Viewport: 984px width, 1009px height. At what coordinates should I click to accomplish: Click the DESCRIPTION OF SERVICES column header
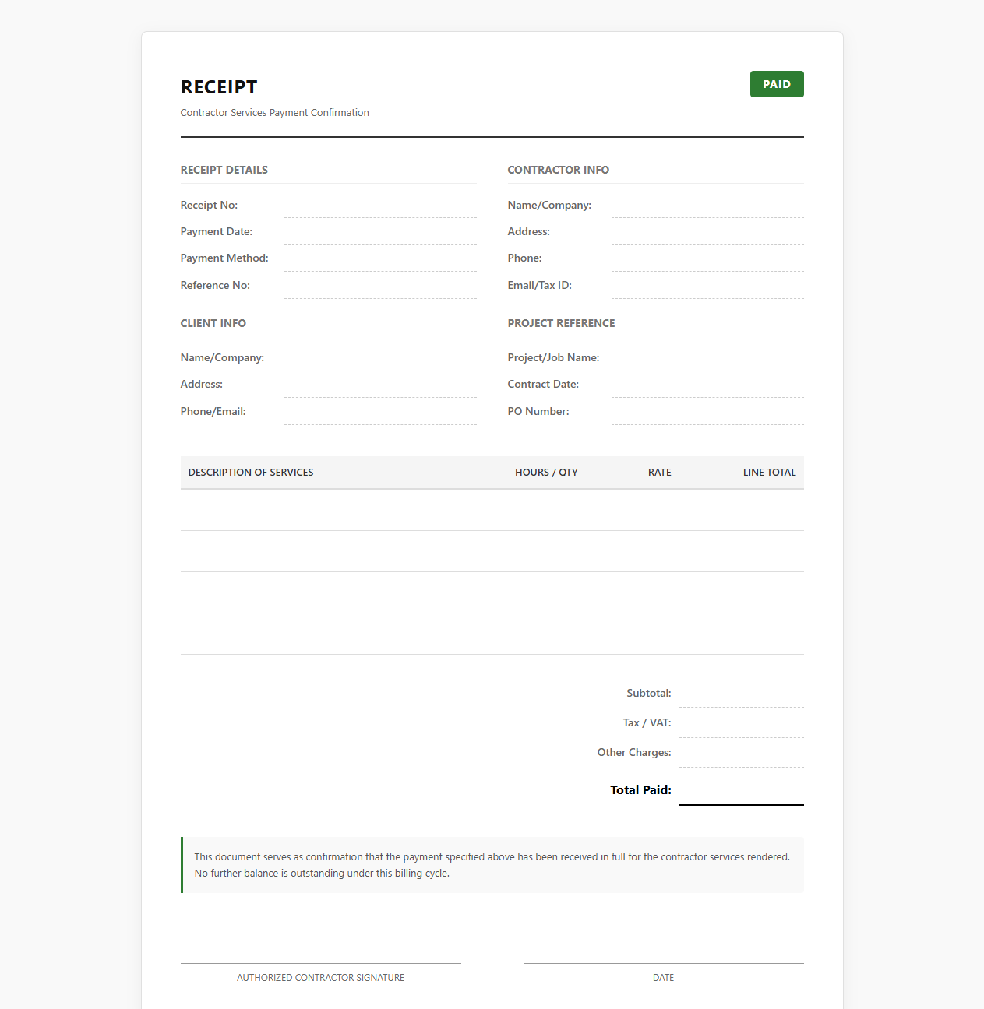coord(251,473)
